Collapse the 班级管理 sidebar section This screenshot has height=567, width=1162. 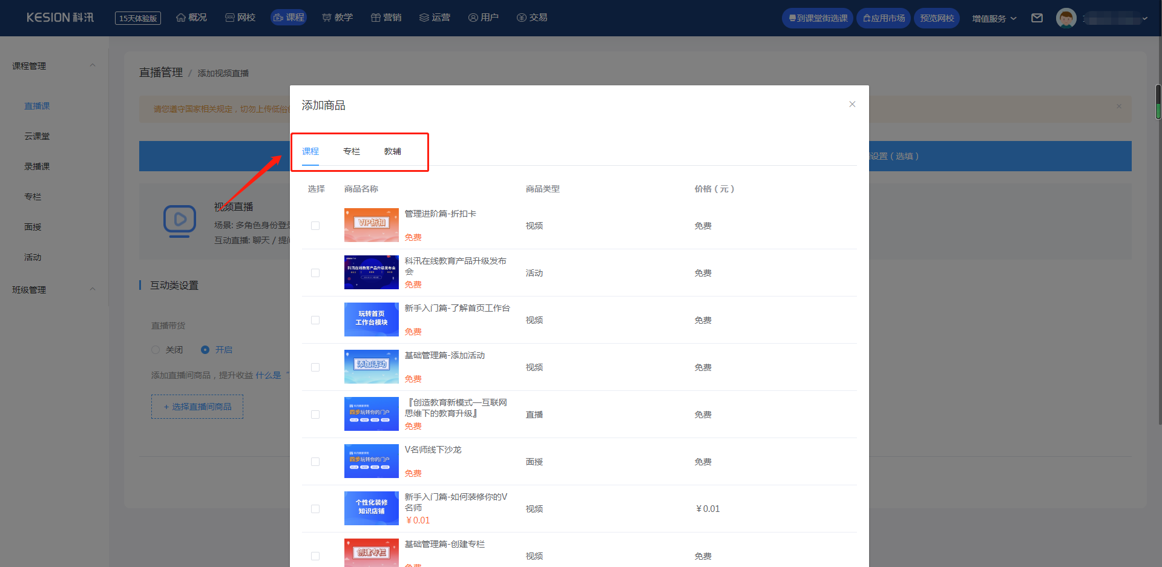(x=93, y=289)
